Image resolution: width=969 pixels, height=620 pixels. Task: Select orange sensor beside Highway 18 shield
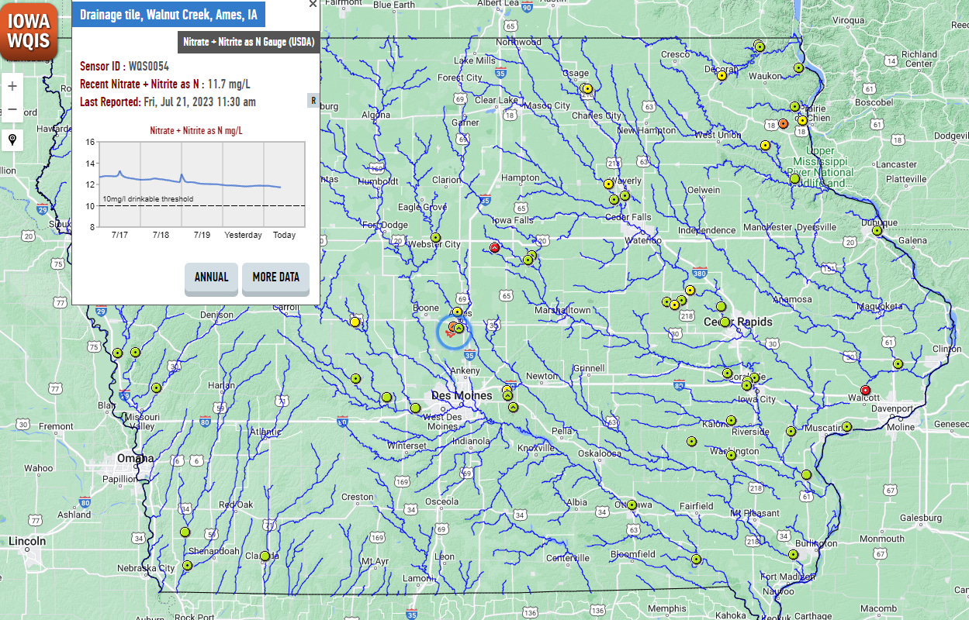tap(784, 124)
